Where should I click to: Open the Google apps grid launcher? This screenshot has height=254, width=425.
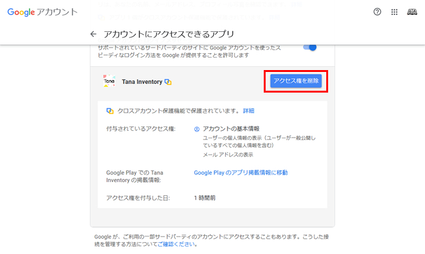(x=394, y=12)
